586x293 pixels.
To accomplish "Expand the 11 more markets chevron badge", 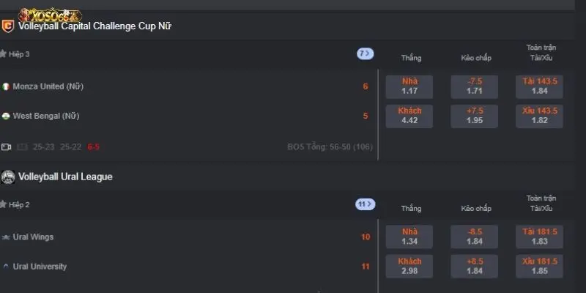I will pos(365,204).
